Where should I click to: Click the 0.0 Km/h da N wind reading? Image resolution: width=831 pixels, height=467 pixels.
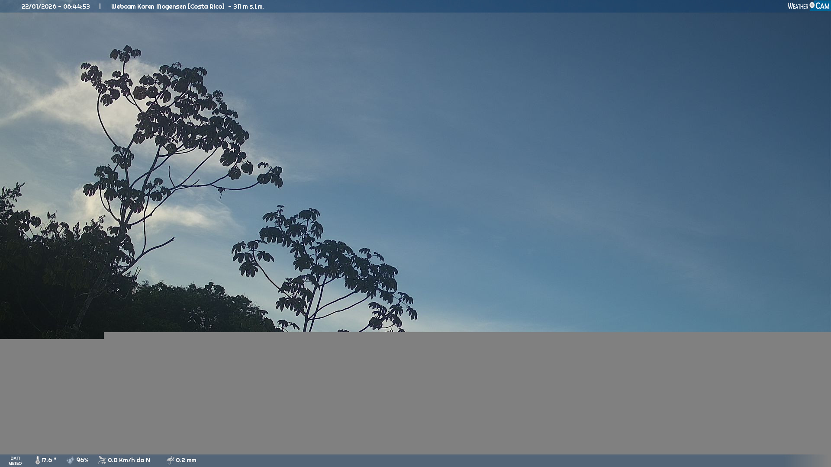coord(129,460)
